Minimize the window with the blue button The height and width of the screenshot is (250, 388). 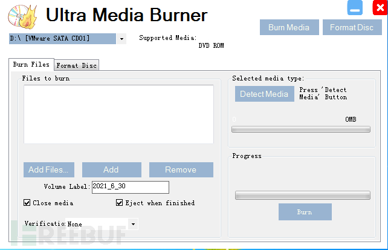click(x=355, y=8)
